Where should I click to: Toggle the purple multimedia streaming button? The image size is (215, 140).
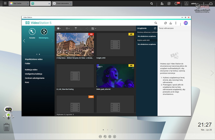[186, 23]
